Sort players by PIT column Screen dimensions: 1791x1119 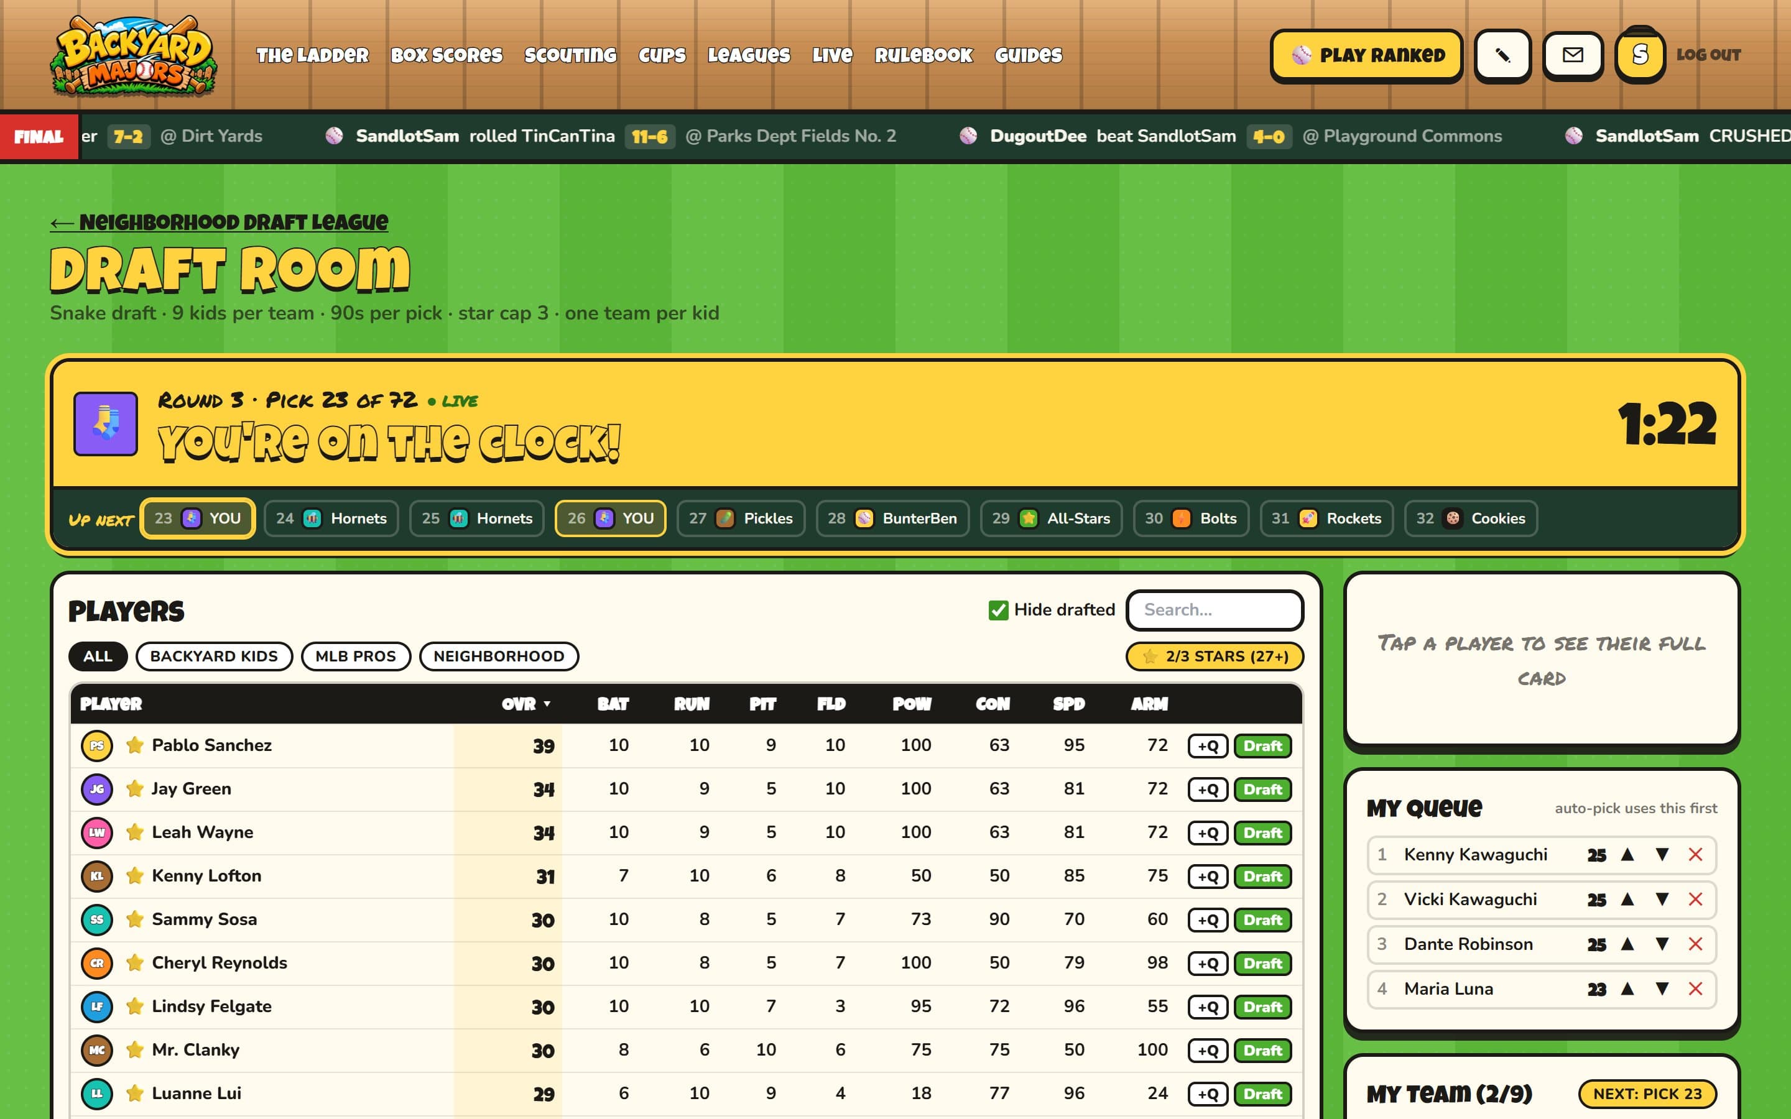pyautogui.click(x=762, y=704)
